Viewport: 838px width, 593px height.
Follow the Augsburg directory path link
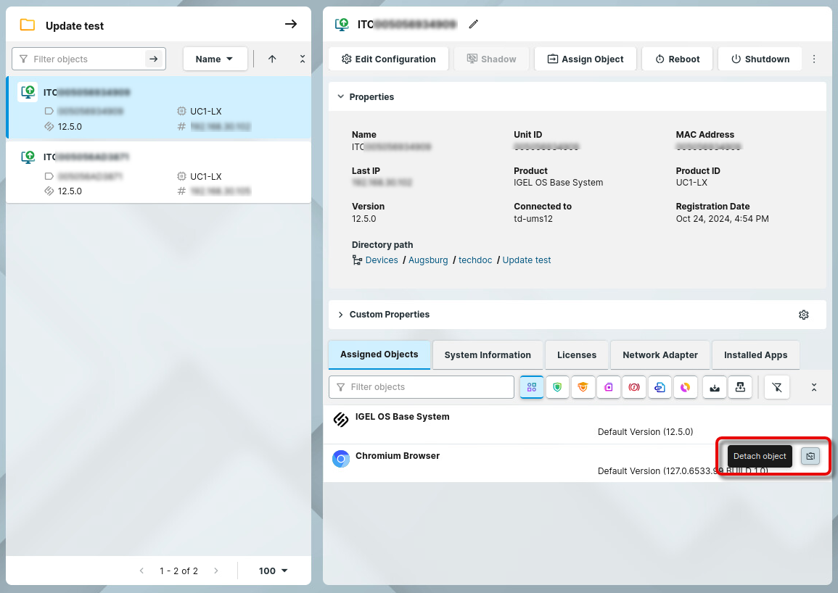click(428, 260)
